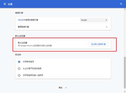The width and height of the screenshot is (126, 93).
Task: Click the scroll down arrow
Action: point(125,92)
